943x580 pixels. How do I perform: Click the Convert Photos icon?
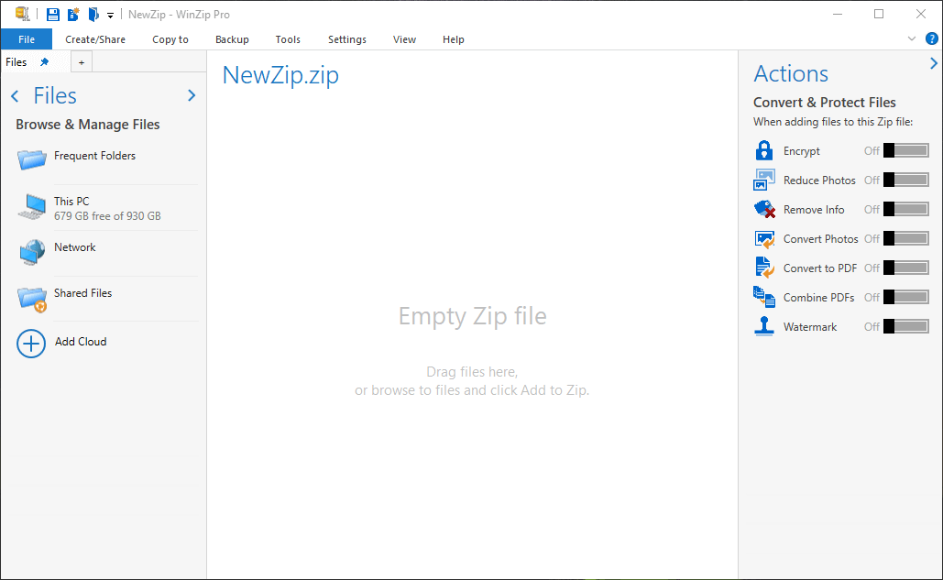(x=764, y=238)
